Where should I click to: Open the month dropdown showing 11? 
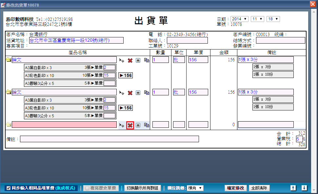click(x=257, y=19)
